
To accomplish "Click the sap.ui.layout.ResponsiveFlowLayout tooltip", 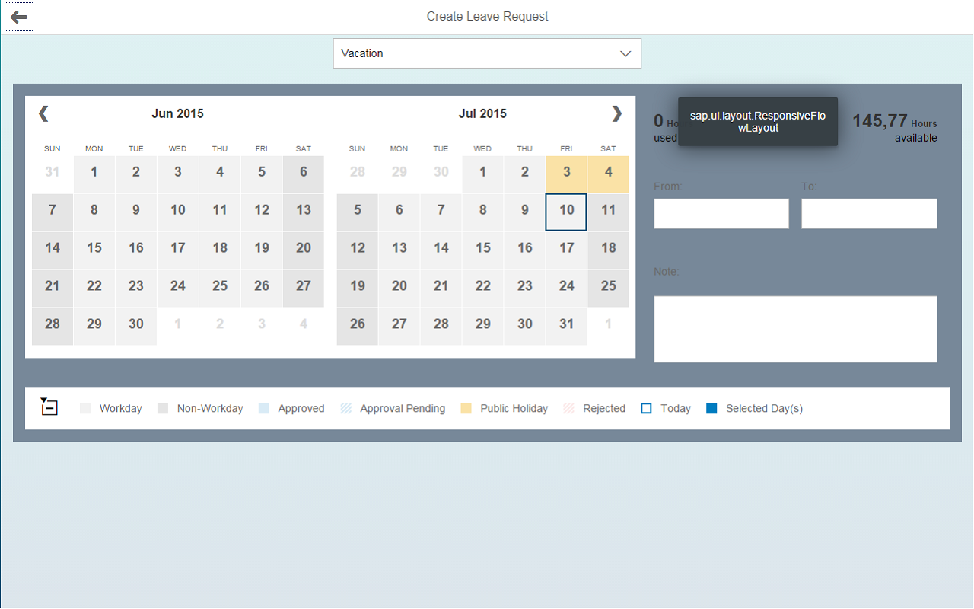I will (x=757, y=122).
